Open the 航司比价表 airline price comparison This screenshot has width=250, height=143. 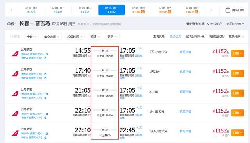click(x=235, y=24)
